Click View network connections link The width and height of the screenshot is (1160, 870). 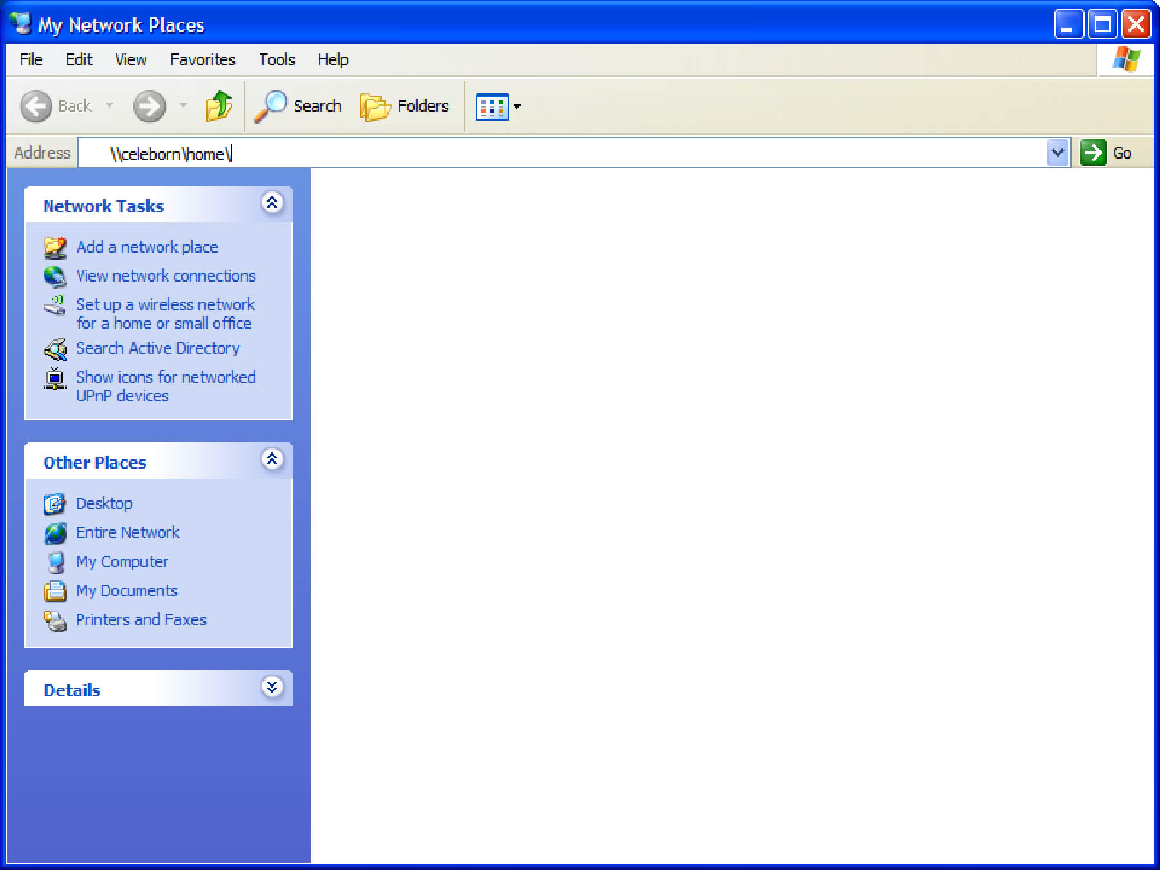(x=166, y=276)
